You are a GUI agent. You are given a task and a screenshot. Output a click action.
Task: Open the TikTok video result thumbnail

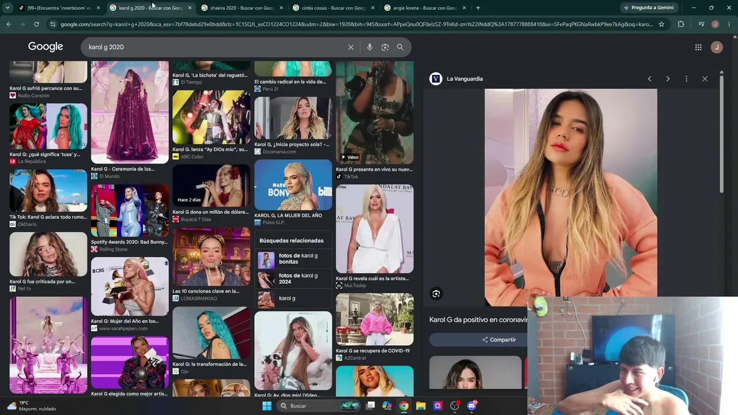pos(375,112)
